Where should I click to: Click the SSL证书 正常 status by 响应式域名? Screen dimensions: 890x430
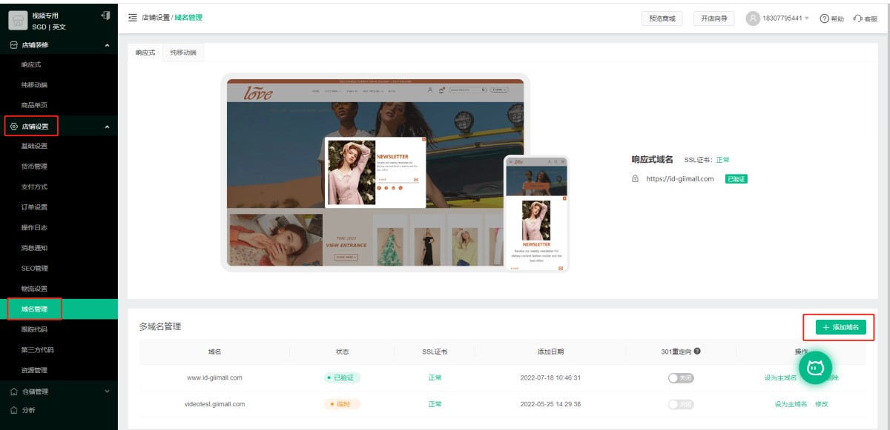pos(723,159)
